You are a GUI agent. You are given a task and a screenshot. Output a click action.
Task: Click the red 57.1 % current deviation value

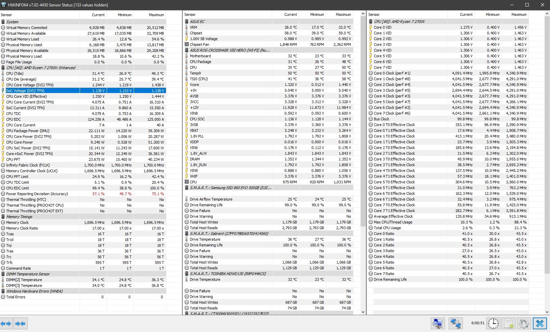(98, 194)
